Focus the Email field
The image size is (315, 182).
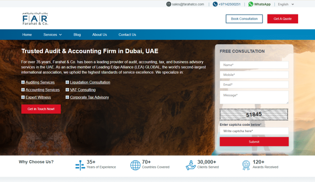point(254,85)
